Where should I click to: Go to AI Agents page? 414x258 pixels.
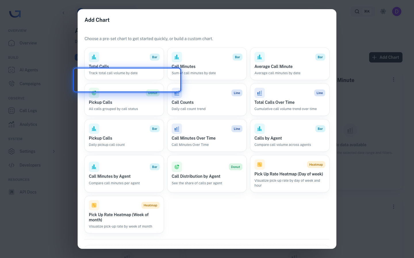(x=29, y=70)
